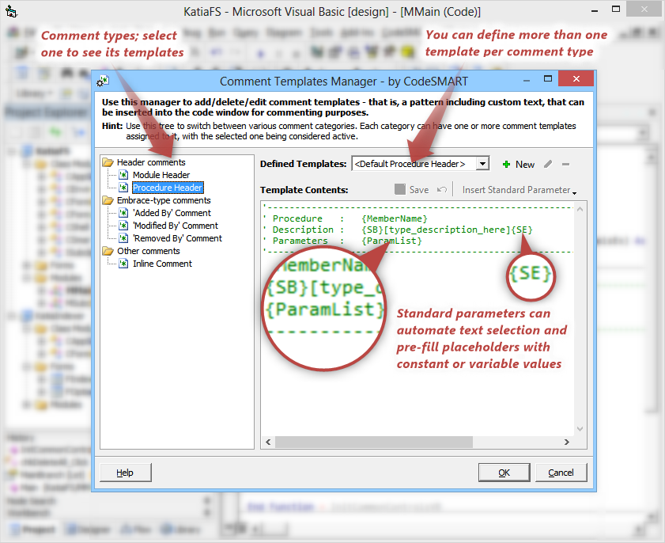Click the Save template contents button
This screenshot has width=665, height=543.
coord(412,190)
